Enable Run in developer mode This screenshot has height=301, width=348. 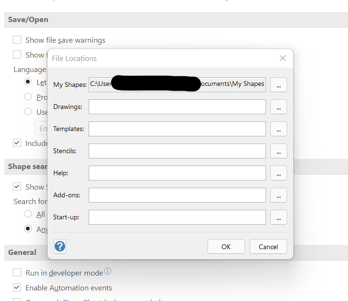point(17,272)
